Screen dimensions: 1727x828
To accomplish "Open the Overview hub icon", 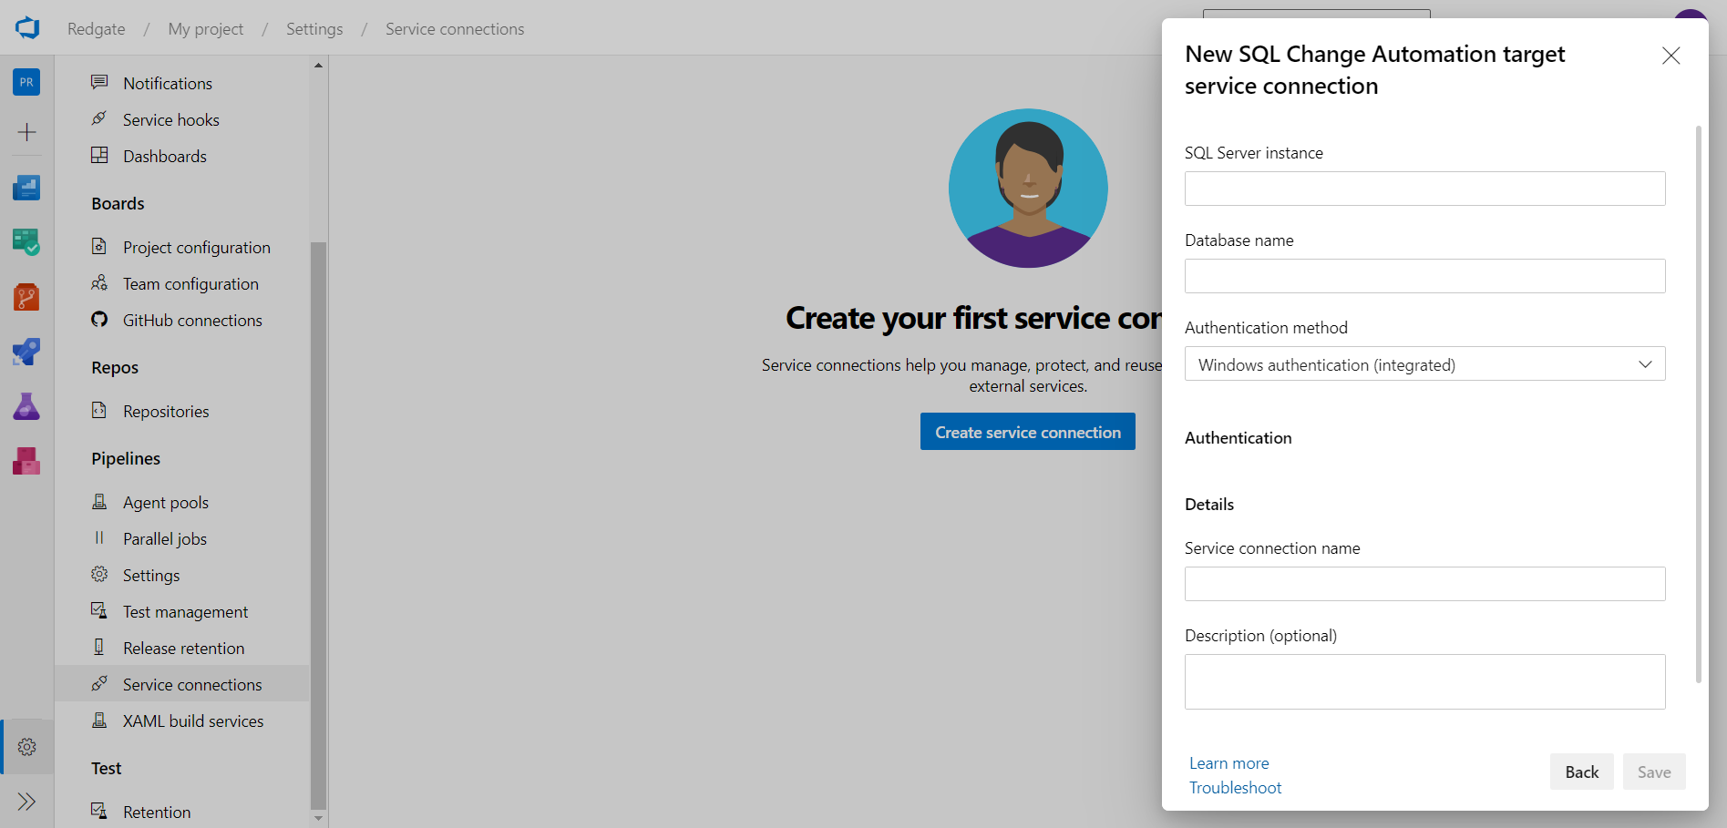I will tap(26, 188).
